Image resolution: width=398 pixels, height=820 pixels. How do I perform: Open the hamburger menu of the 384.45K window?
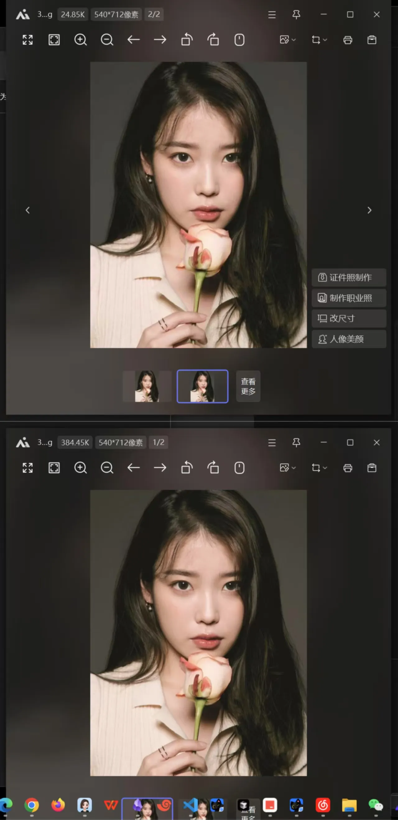(x=272, y=443)
